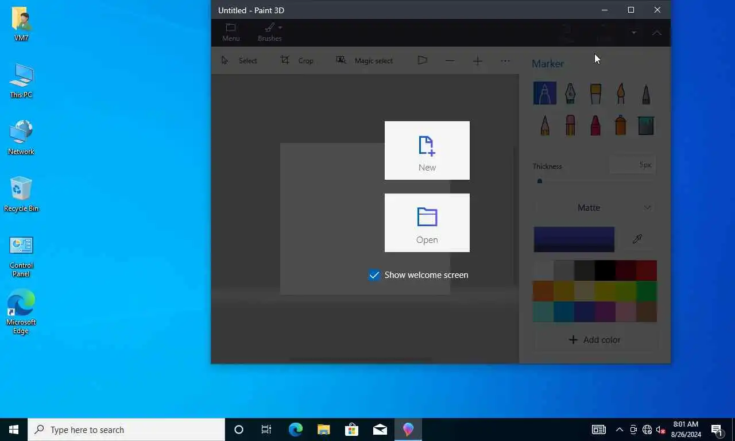Image resolution: width=735 pixels, height=441 pixels.
Task: Pick the orange color swatch
Action: point(543,291)
